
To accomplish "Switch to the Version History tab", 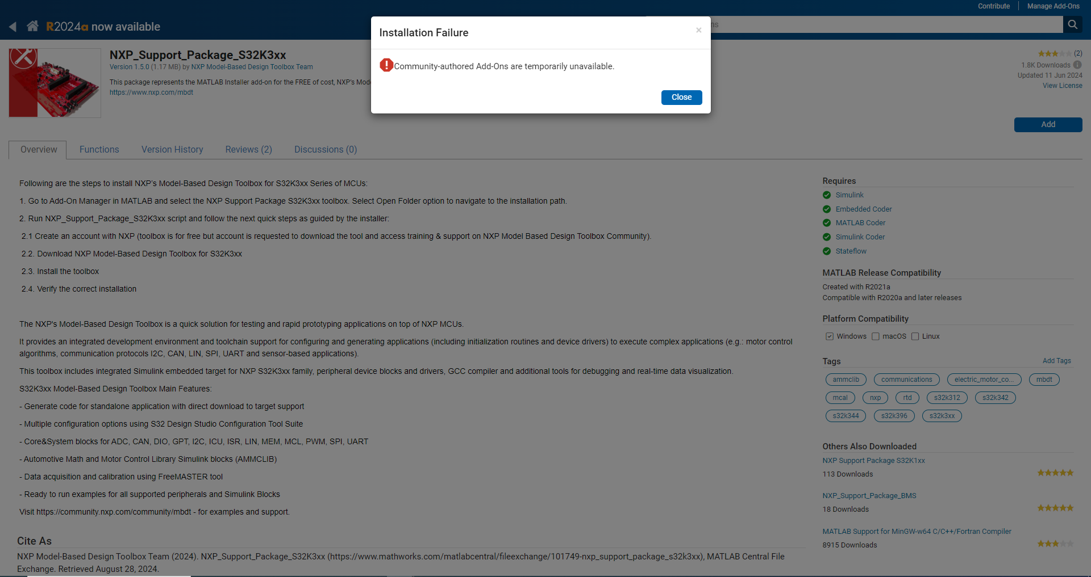I will [172, 149].
